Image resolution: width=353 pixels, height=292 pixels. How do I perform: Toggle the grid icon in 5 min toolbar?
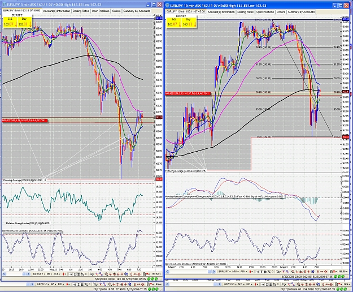(x=79, y=274)
